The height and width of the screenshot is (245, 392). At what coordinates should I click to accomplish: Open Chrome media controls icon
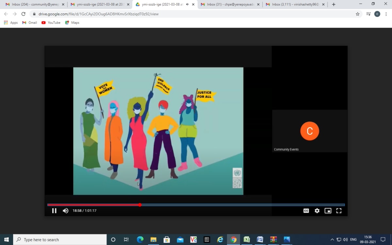(x=368, y=14)
